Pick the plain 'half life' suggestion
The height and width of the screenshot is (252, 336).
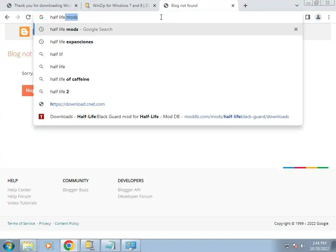168,67
